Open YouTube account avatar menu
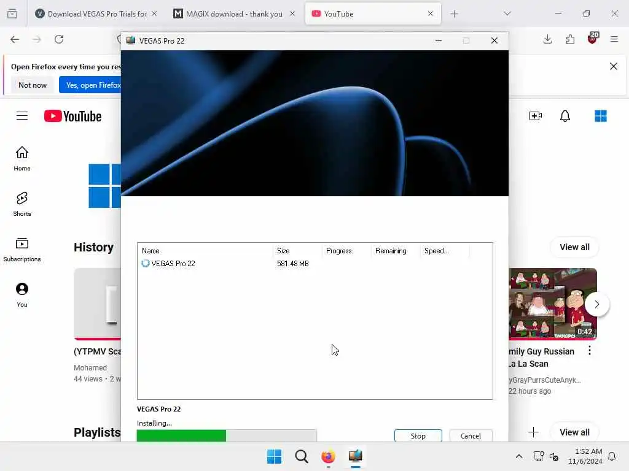Image resolution: width=629 pixels, height=471 pixels. coord(601,116)
